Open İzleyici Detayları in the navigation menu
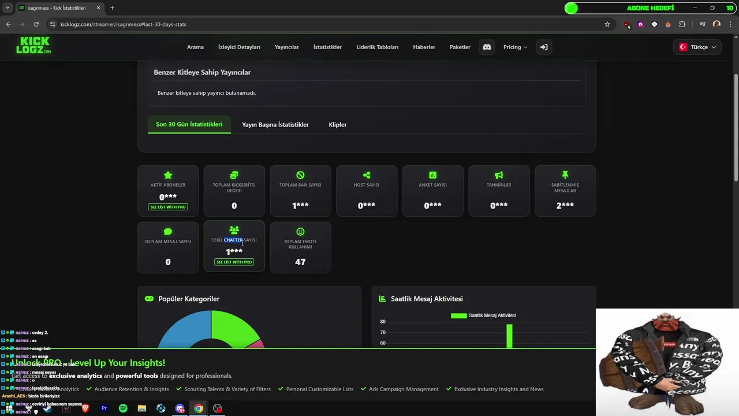The height and width of the screenshot is (416, 739). [239, 47]
